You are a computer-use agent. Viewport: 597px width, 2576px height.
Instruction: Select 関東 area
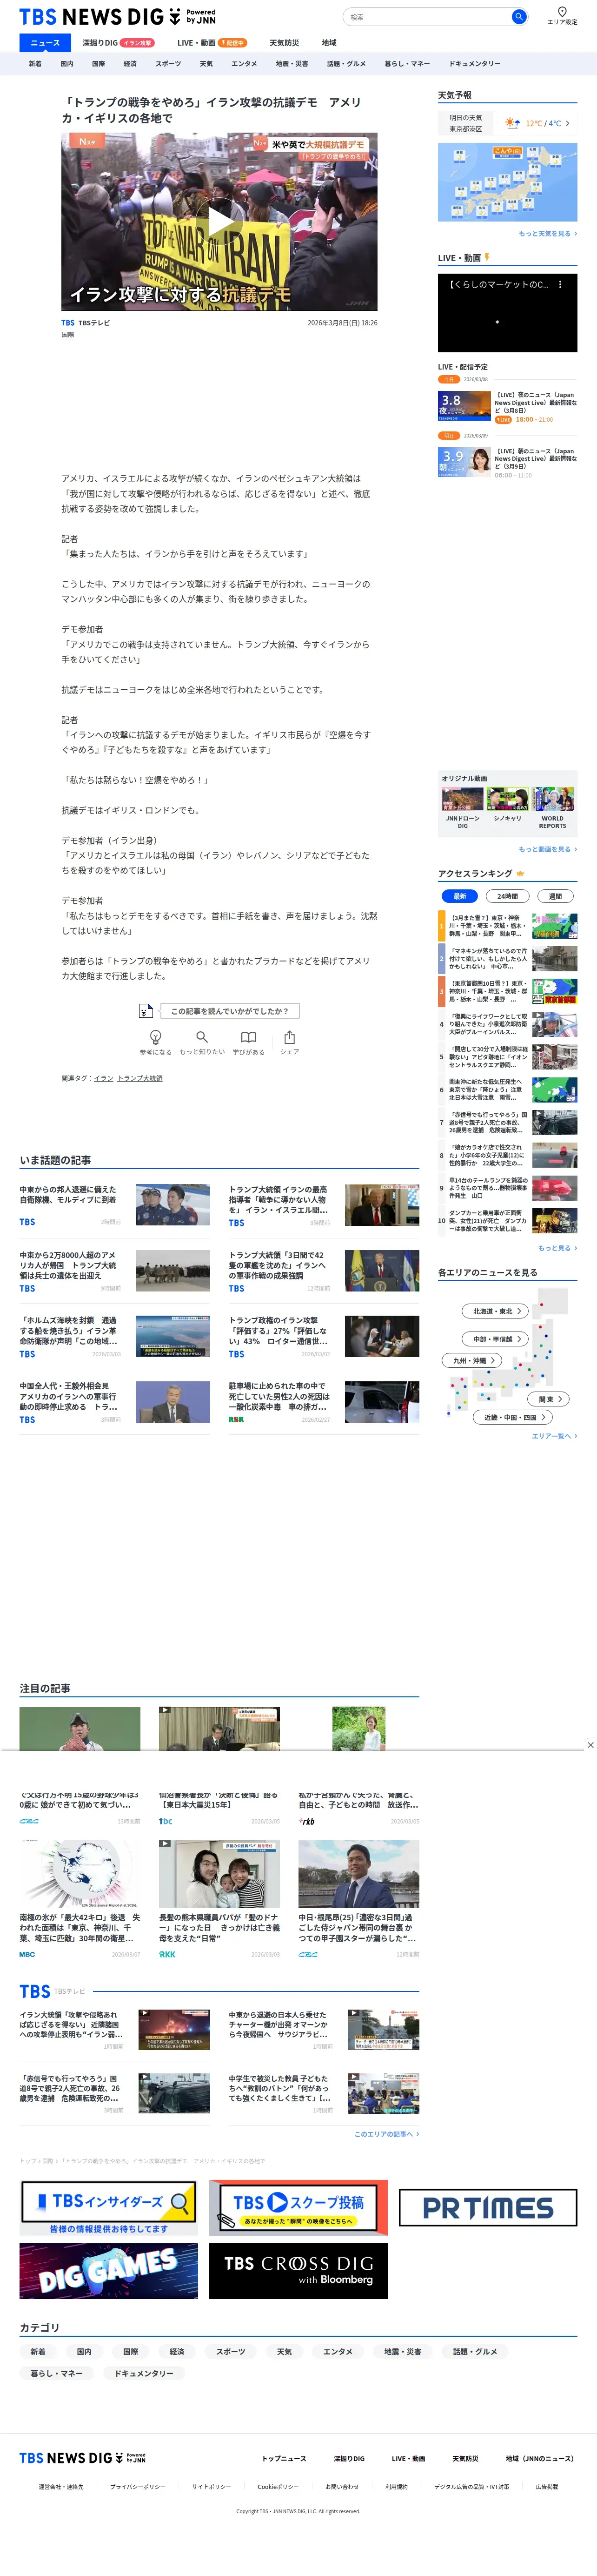point(549,1399)
